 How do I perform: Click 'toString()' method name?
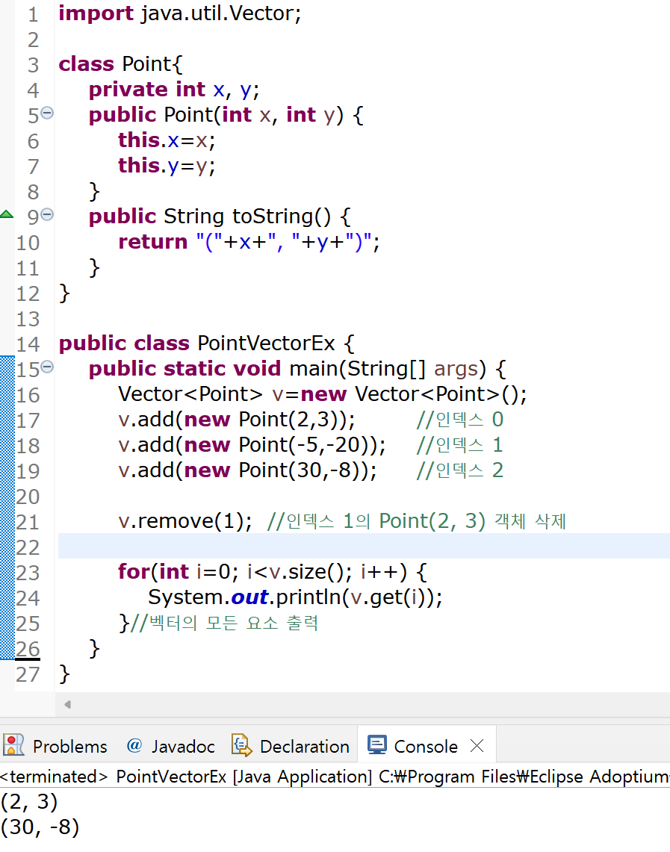282,217
